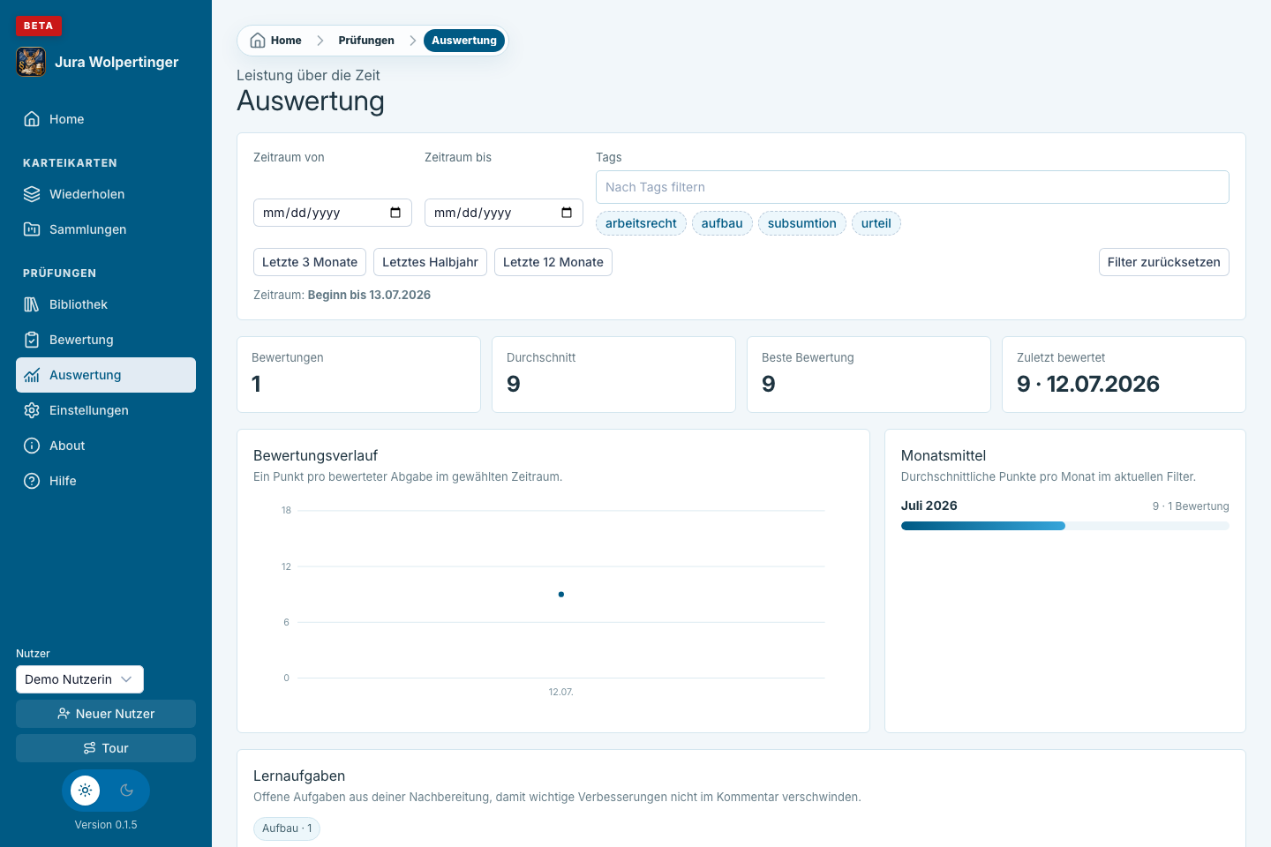This screenshot has width=1271, height=847.
Task: Expand the Demo Nutzerin user dropdown
Action: [79, 679]
